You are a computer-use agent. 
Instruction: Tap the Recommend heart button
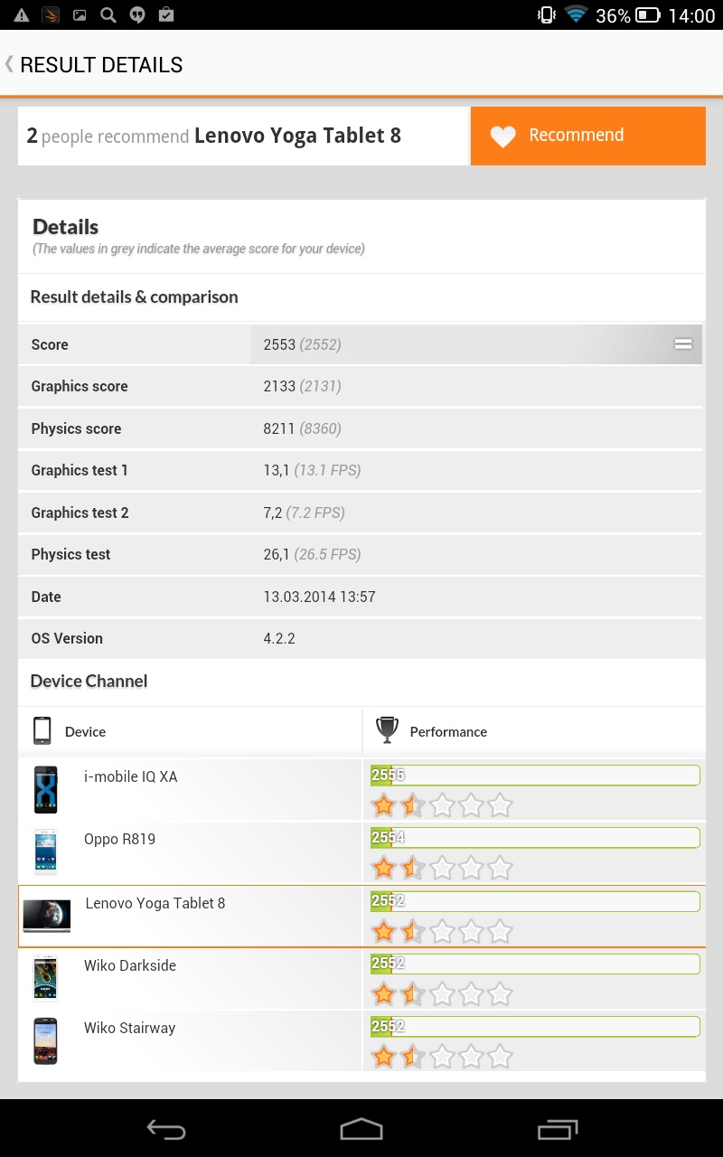pos(587,136)
